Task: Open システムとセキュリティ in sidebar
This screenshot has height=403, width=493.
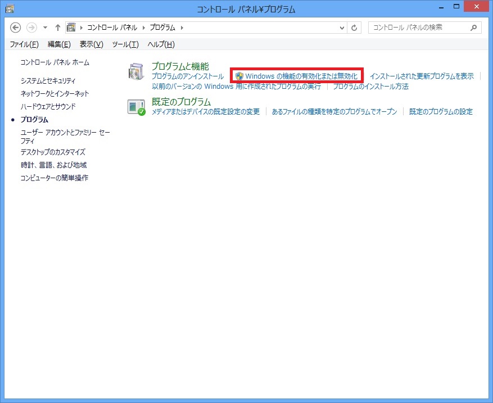Action: [48, 81]
